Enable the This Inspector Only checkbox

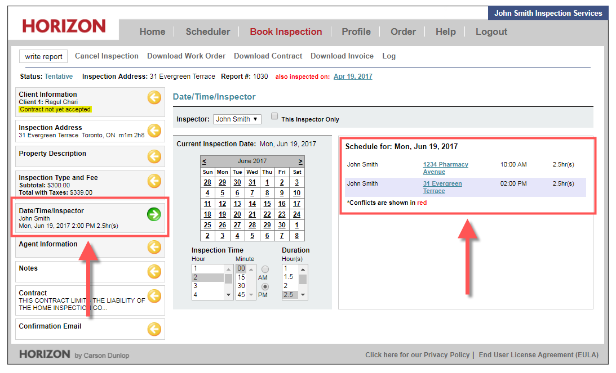click(274, 116)
